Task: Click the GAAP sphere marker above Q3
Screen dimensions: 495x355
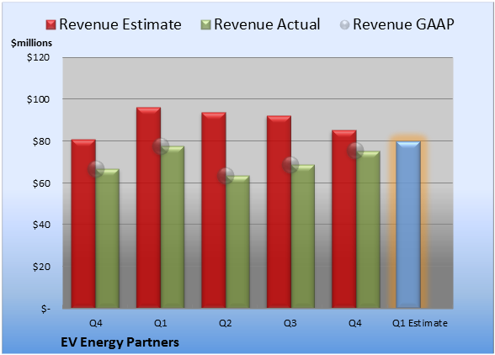Action: (x=290, y=164)
